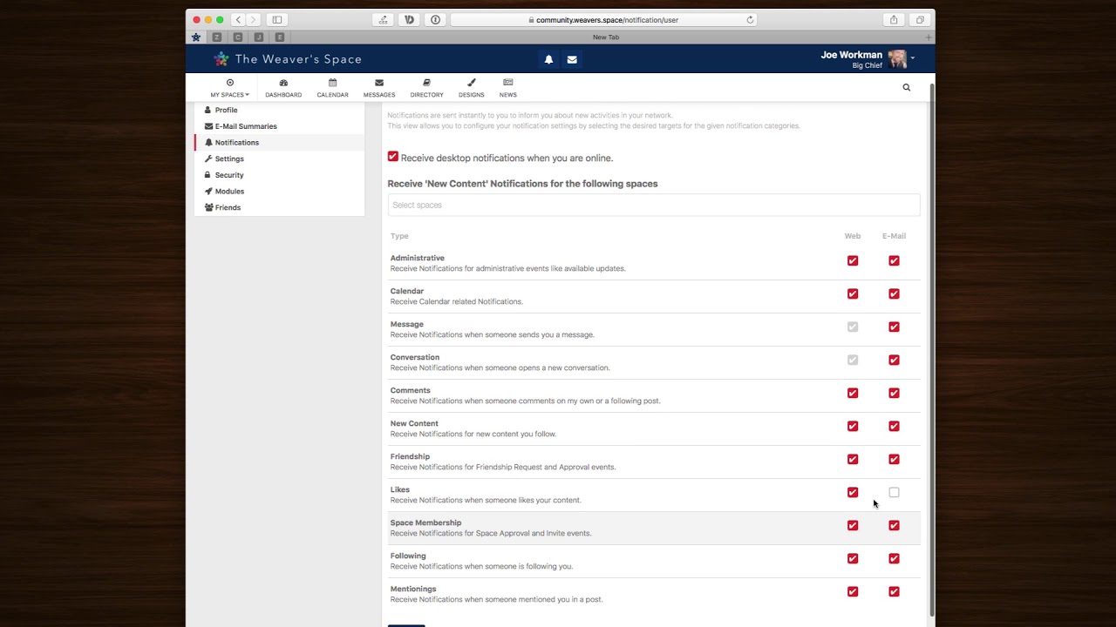
Task: Click the 'E-Mail' column header
Action: (x=894, y=236)
